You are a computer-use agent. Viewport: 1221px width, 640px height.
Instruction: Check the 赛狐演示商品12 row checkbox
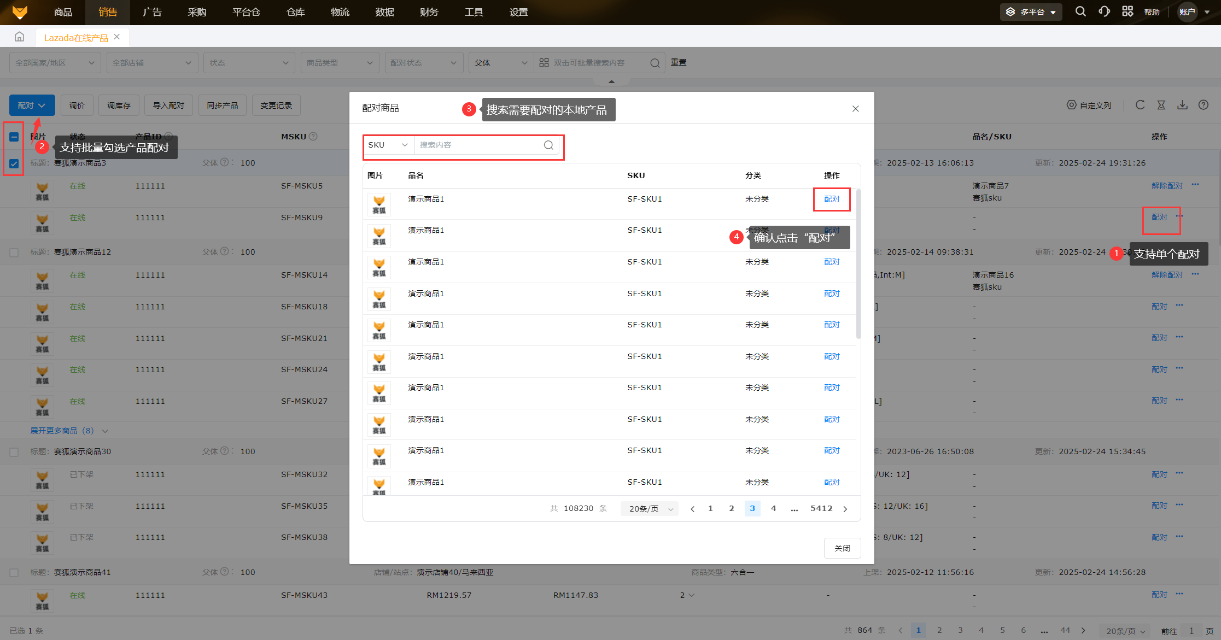(14, 253)
